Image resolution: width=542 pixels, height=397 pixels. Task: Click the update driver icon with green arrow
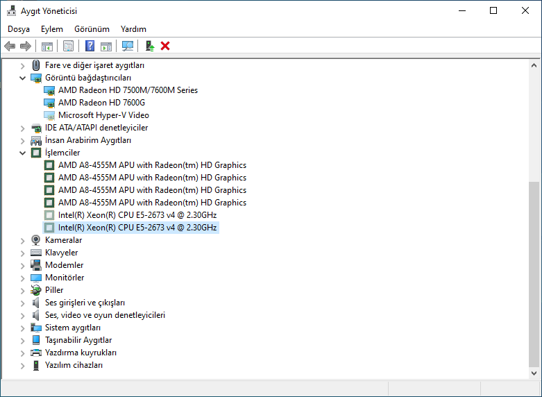(x=149, y=46)
